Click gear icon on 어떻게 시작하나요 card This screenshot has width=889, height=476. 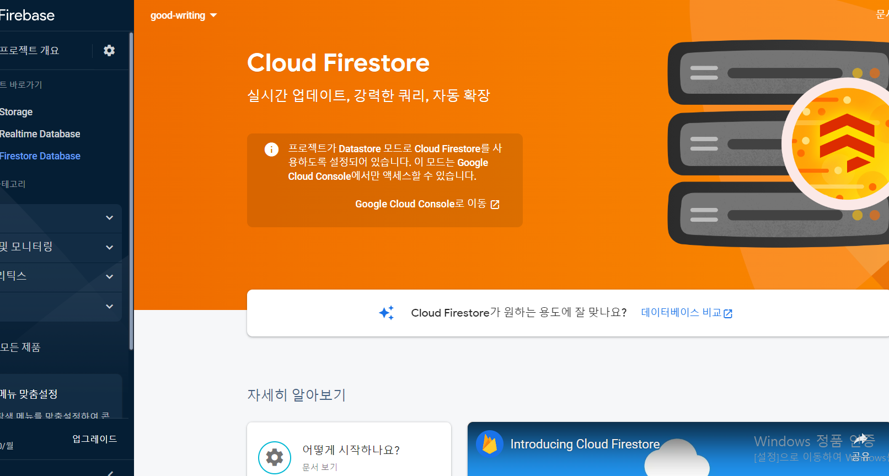(x=275, y=457)
